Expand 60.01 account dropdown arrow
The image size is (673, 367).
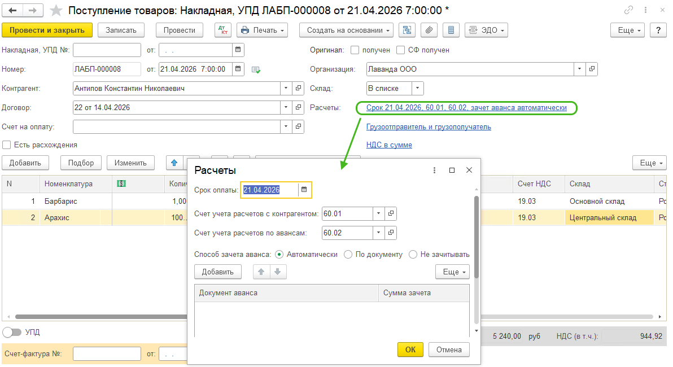378,213
